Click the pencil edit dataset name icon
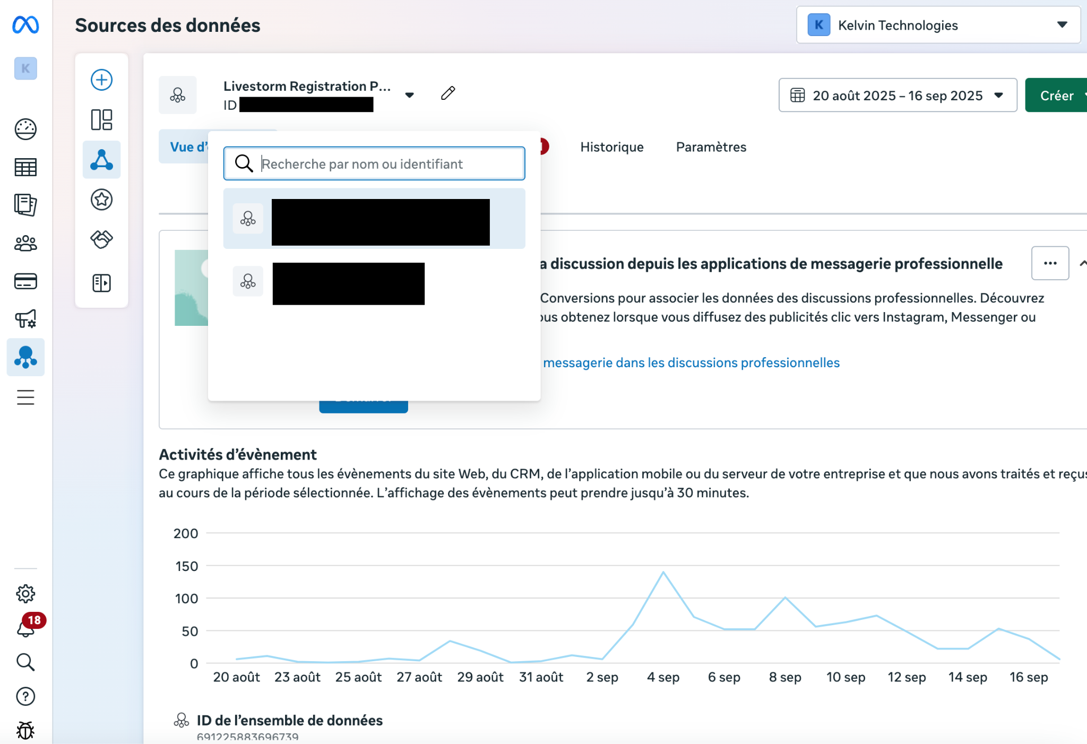The image size is (1087, 744). coord(448,93)
